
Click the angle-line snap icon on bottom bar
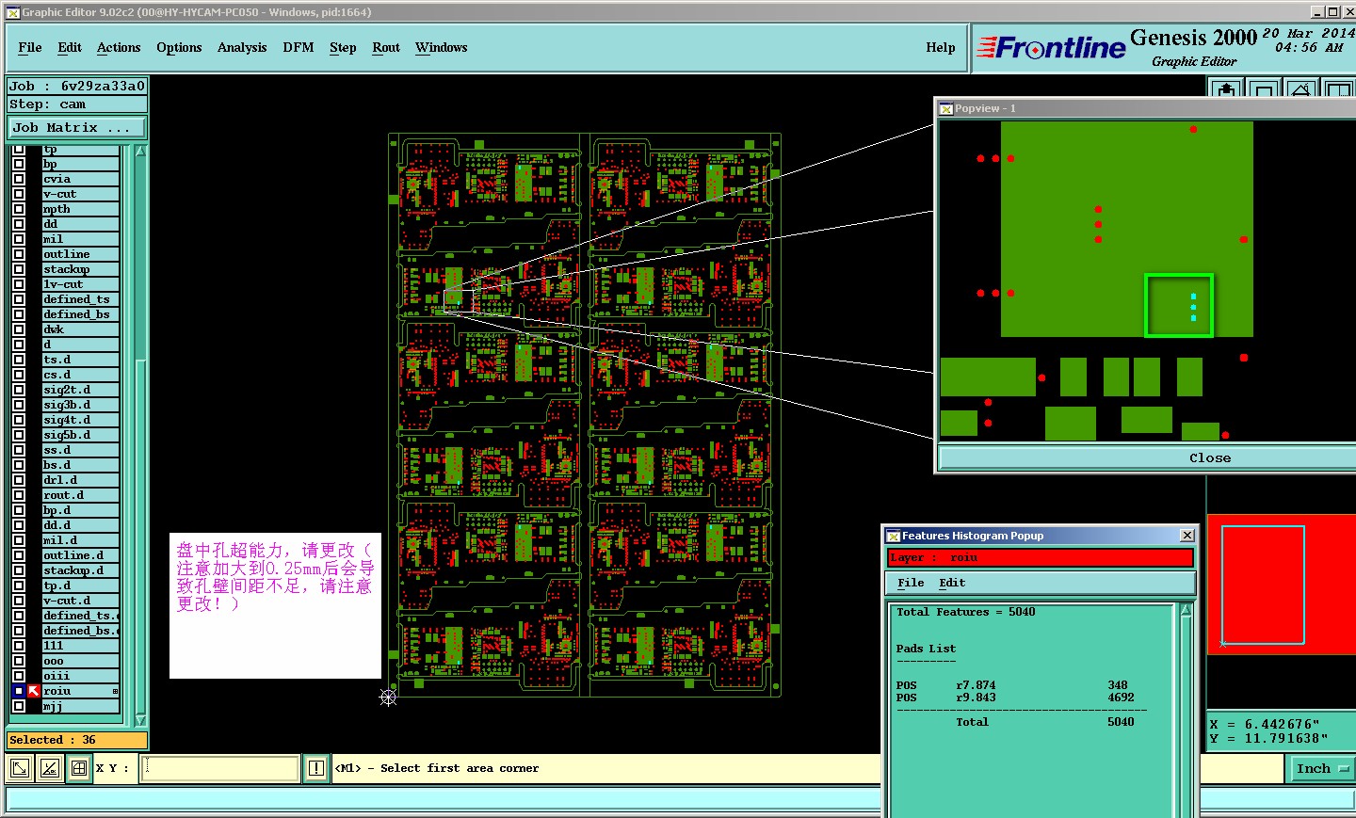(49, 768)
